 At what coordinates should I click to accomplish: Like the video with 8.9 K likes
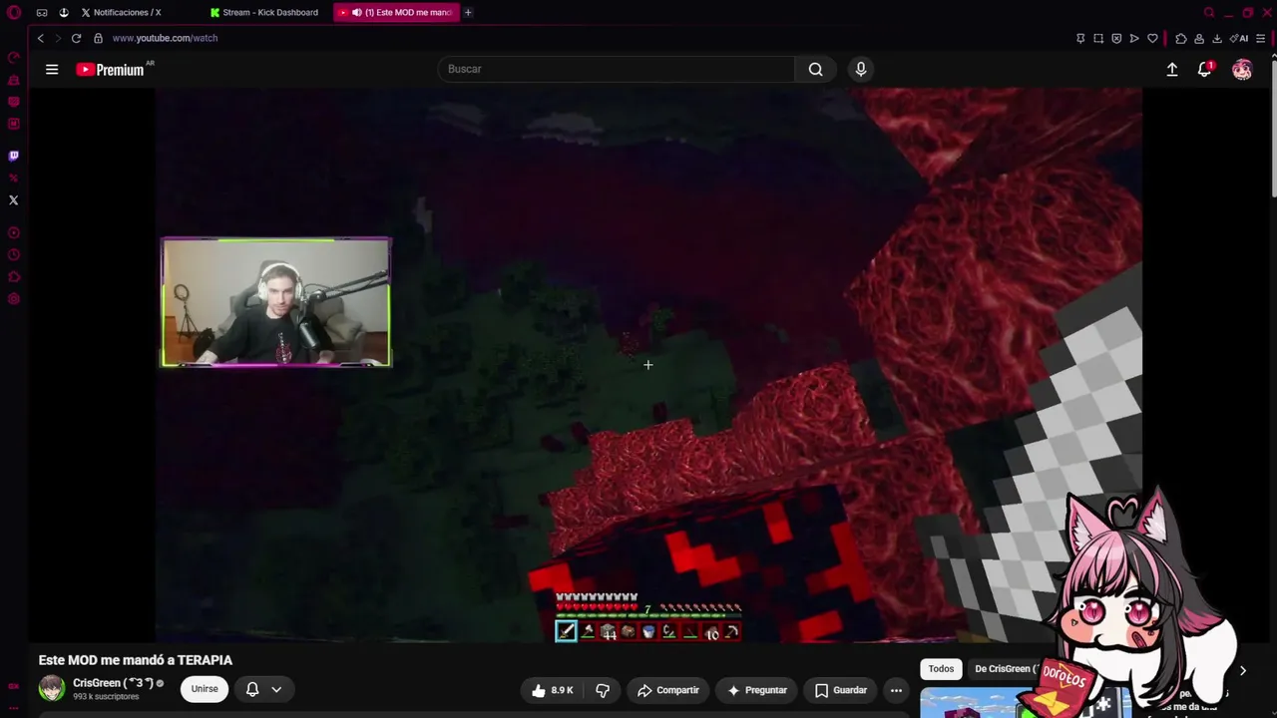552,690
